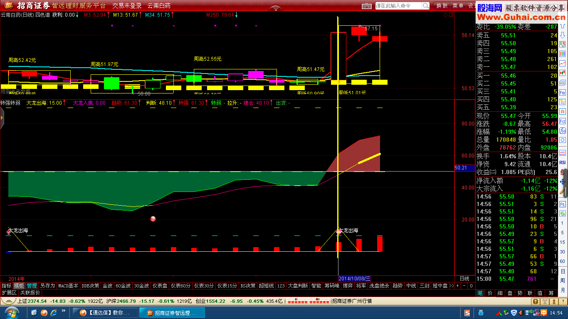
Task: Click the Fiz icon in right toolbar
Action: point(562,121)
